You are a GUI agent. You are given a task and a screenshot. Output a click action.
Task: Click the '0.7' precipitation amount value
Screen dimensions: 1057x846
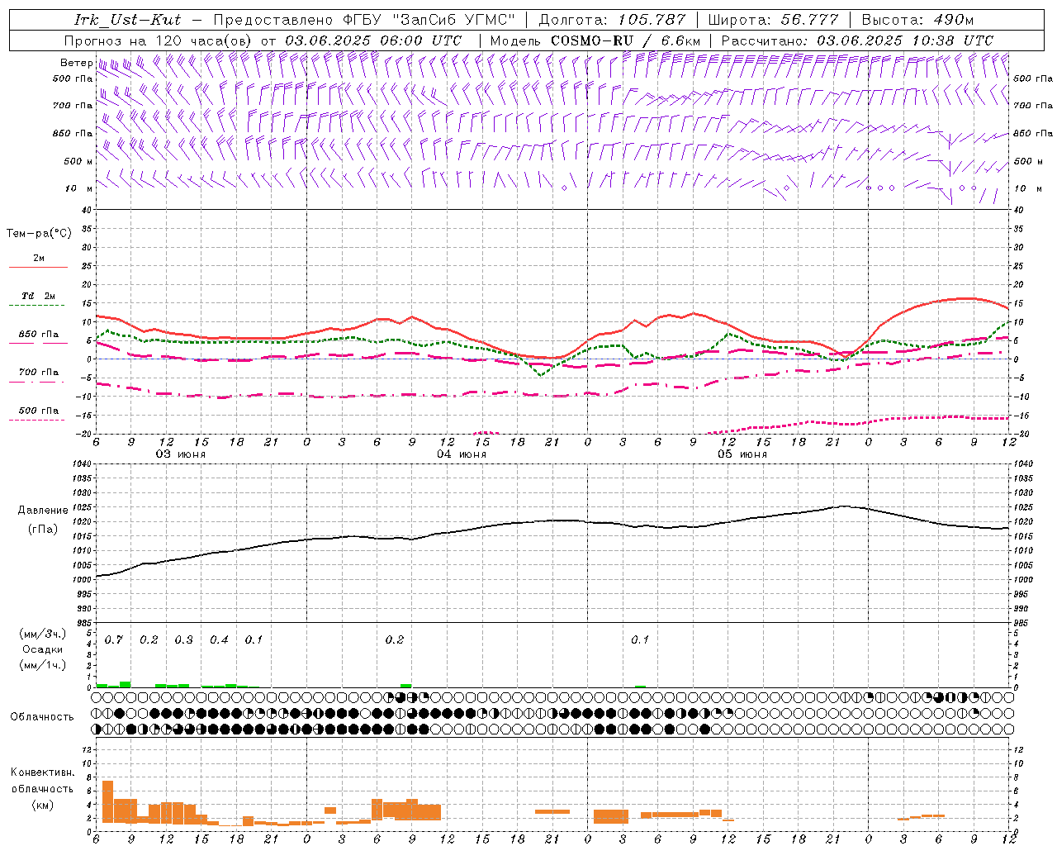tap(114, 640)
